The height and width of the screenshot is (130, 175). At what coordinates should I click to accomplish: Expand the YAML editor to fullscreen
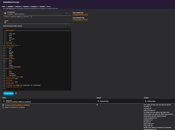pos(69,30)
